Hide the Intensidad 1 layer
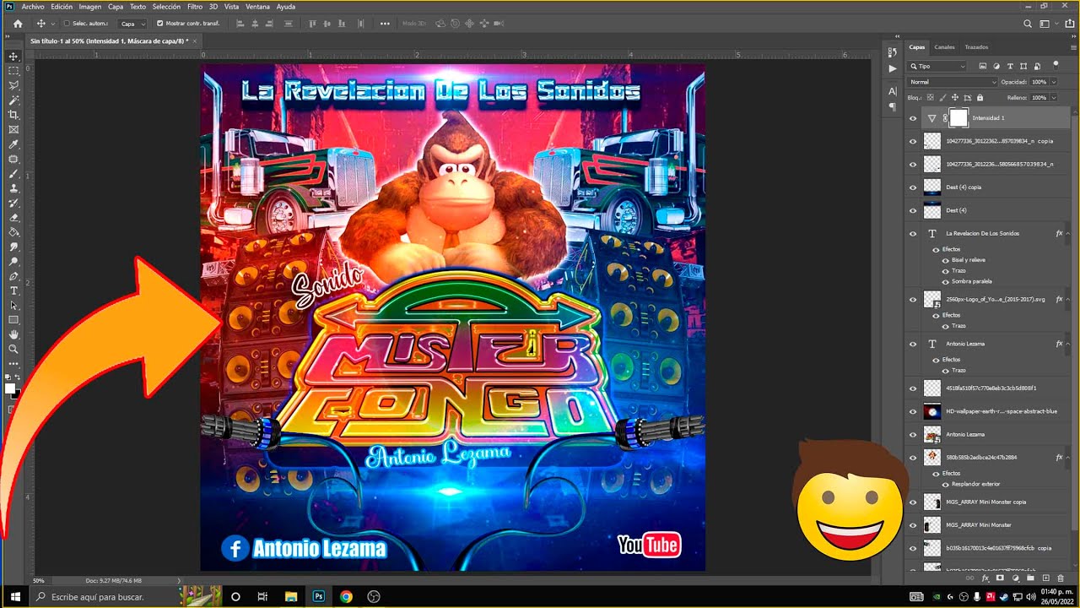 (x=913, y=118)
